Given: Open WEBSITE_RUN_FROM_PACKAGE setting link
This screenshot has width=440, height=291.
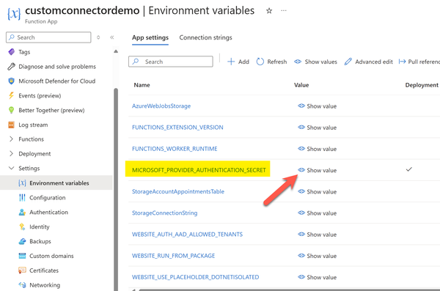Looking at the screenshot, I should (x=173, y=256).
